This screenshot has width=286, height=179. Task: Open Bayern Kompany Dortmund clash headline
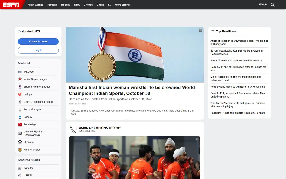pyautogui.click(x=236, y=52)
